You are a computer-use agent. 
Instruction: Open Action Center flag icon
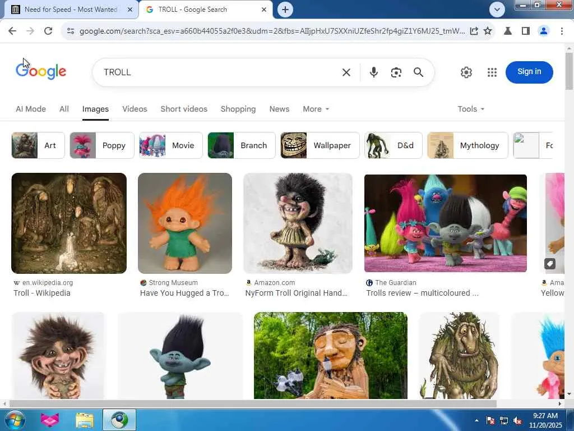(x=490, y=421)
